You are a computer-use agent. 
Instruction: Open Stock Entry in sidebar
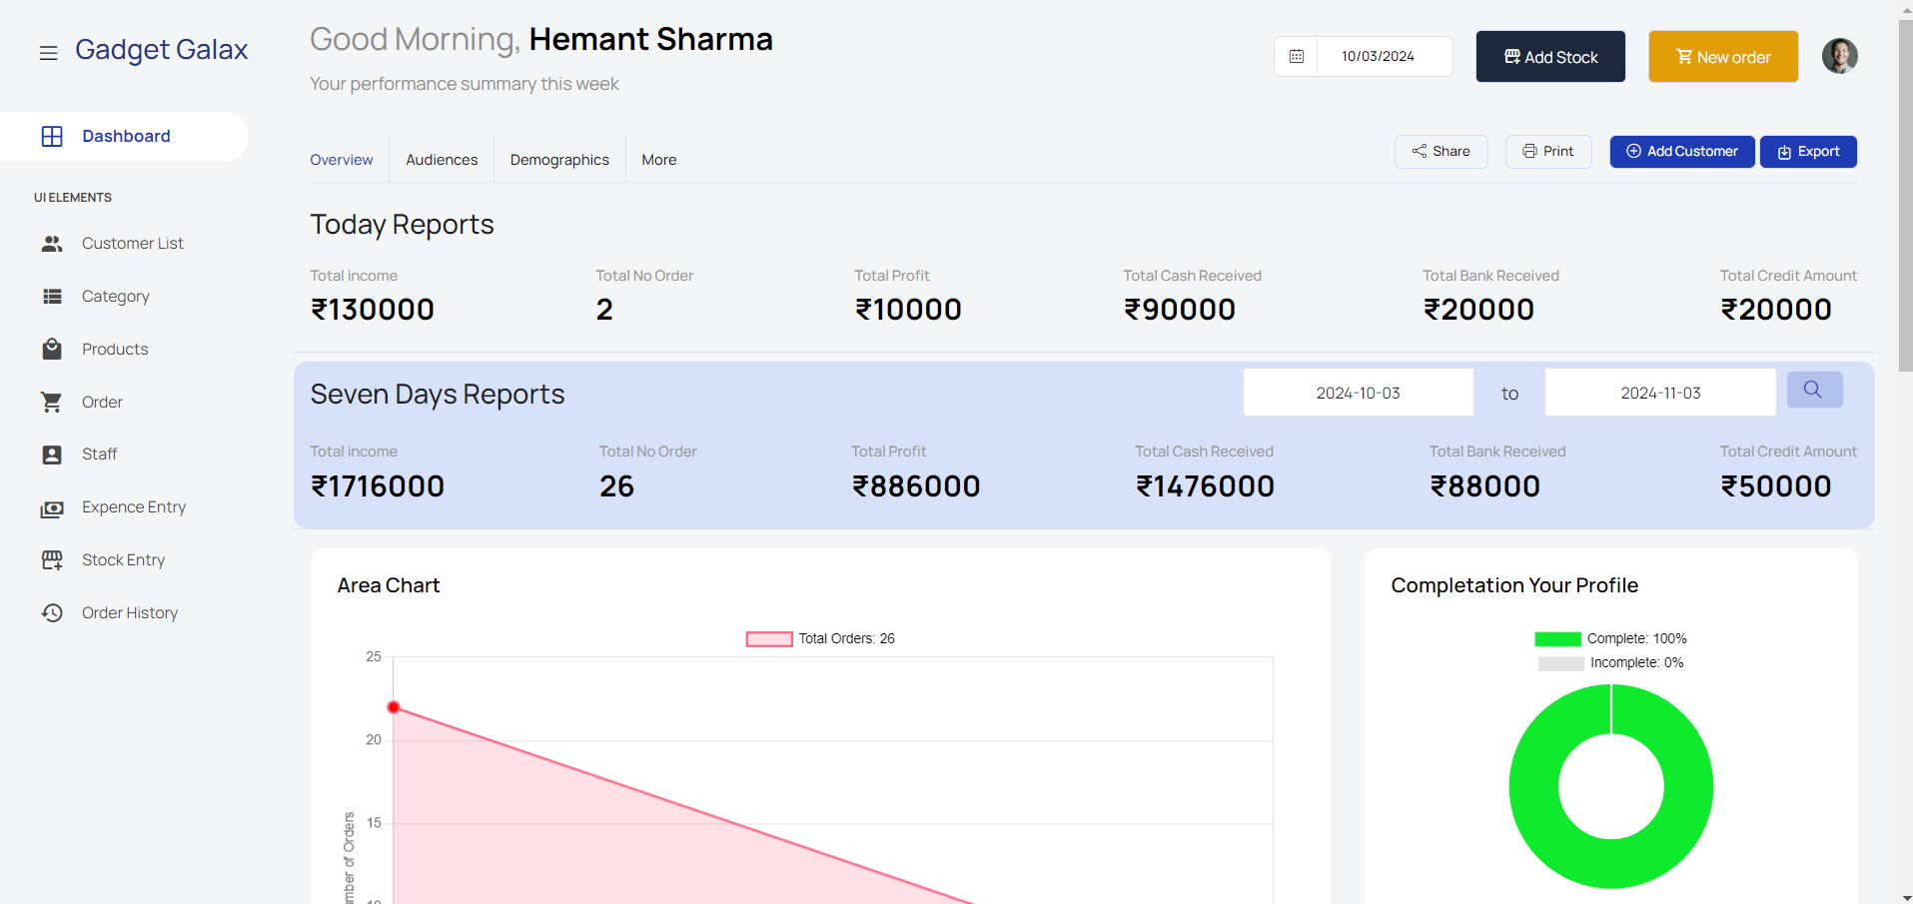click(123, 560)
